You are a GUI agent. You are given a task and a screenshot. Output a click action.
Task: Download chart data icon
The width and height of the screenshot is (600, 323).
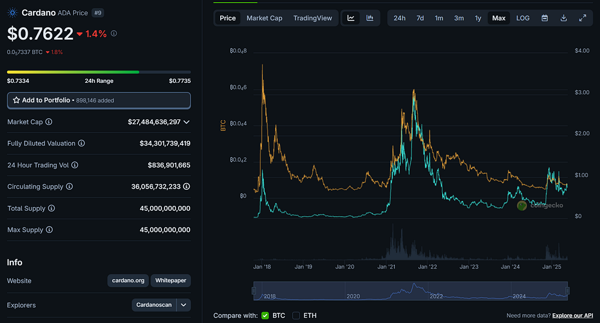tap(563, 18)
